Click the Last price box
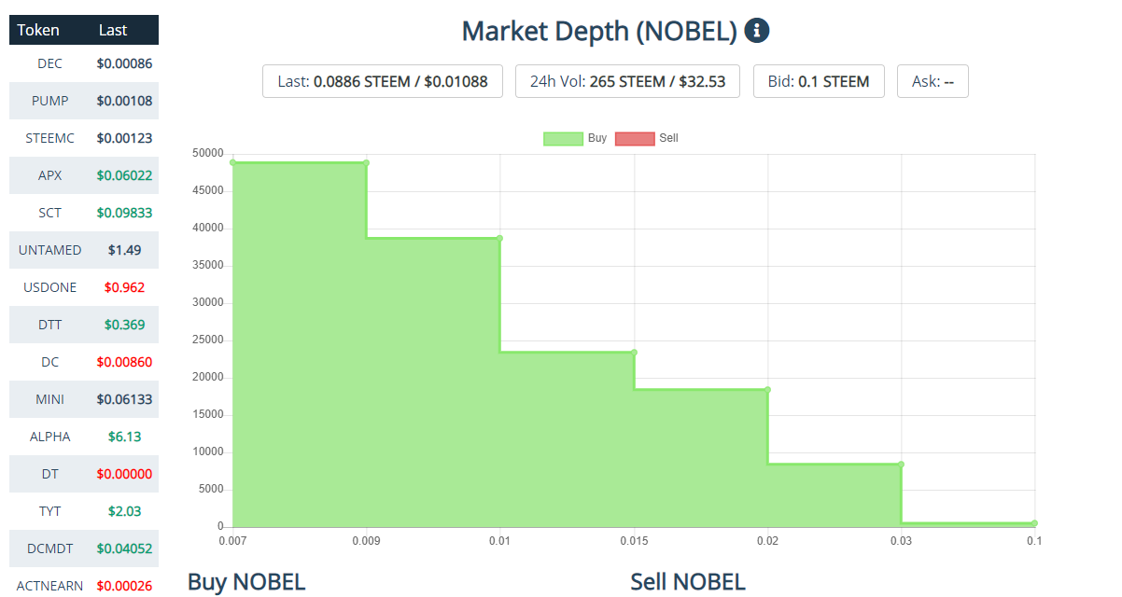The height and width of the screenshot is (597, 1122). click(383, 81)
